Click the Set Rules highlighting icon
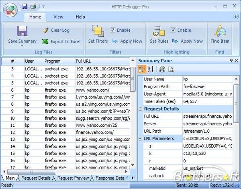241x189 pixels. tap(159, 31)
